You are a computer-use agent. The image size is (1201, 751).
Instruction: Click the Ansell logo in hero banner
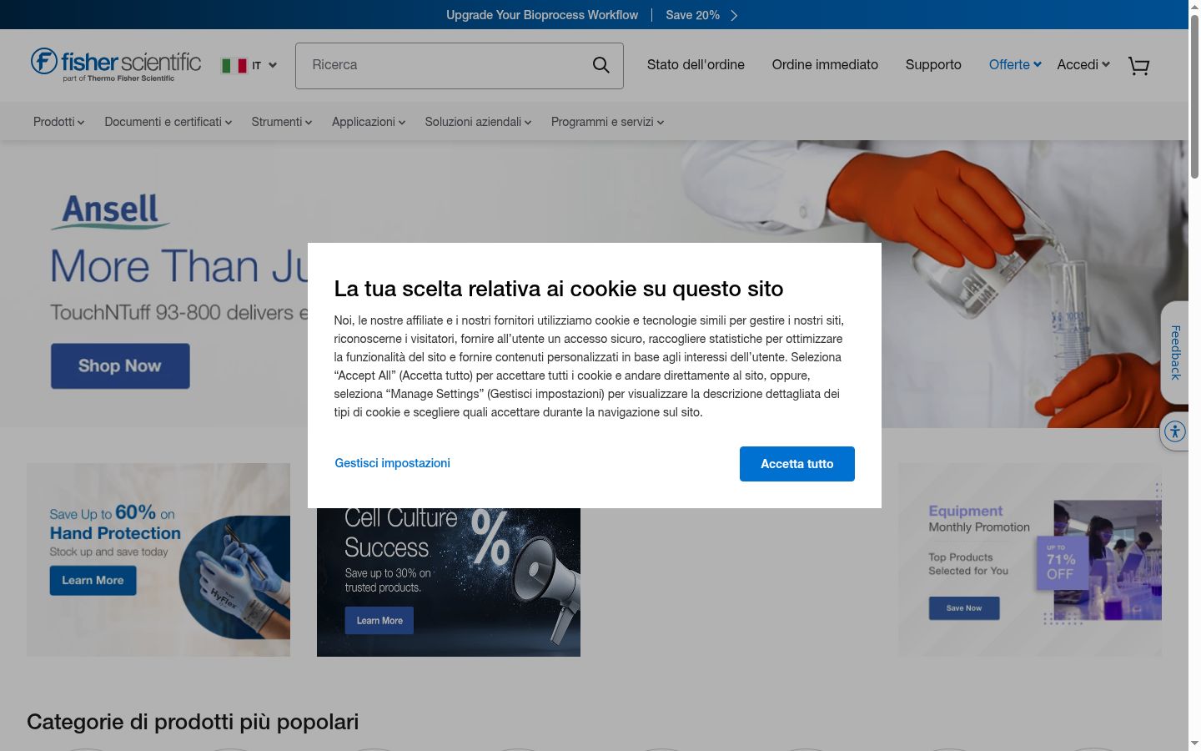[110, 211]
